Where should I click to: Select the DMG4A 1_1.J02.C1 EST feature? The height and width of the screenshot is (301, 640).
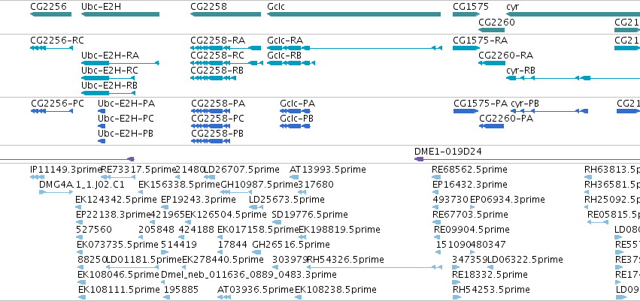[56, 192]
